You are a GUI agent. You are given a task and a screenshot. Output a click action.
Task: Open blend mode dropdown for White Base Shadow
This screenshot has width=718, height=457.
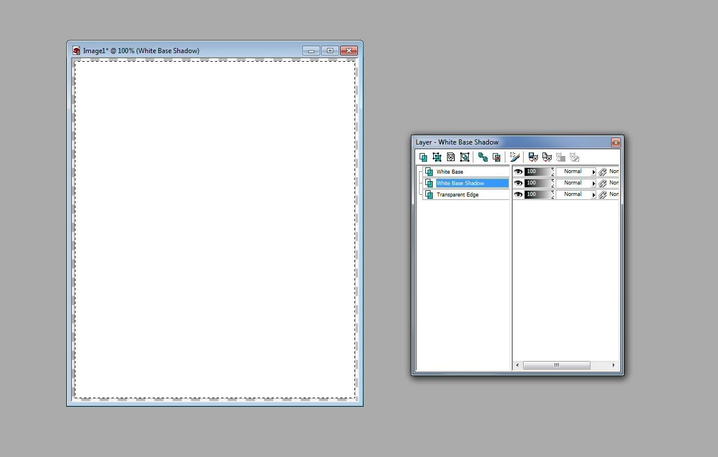pos(593,183)
